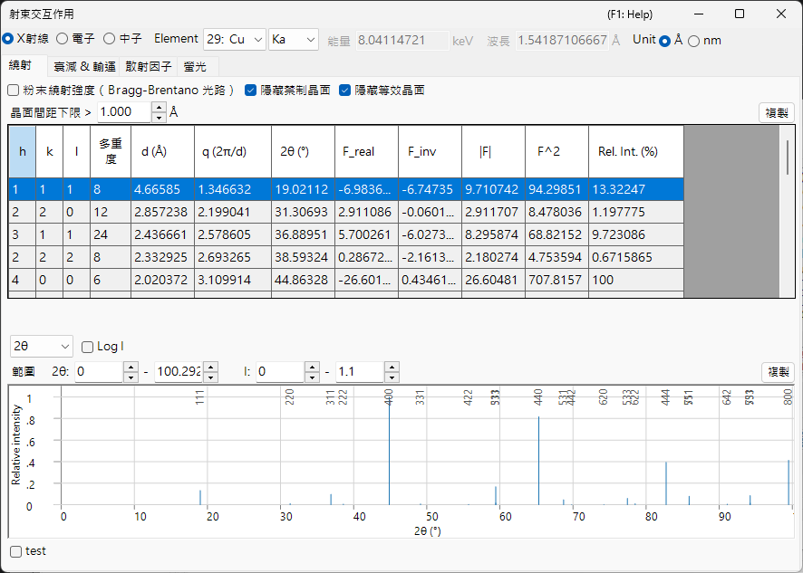Select Å unit radio button
The width and height of the screenshot is (803, 573).
pyautogui.click(x=664, y=41)
